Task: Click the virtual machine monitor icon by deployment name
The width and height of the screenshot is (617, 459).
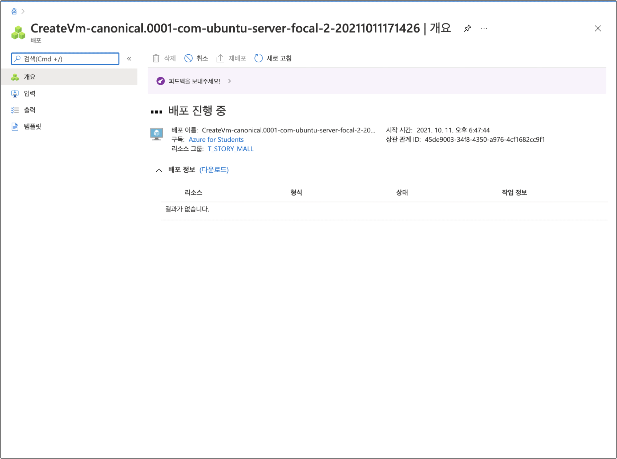Action: (156, 134)
